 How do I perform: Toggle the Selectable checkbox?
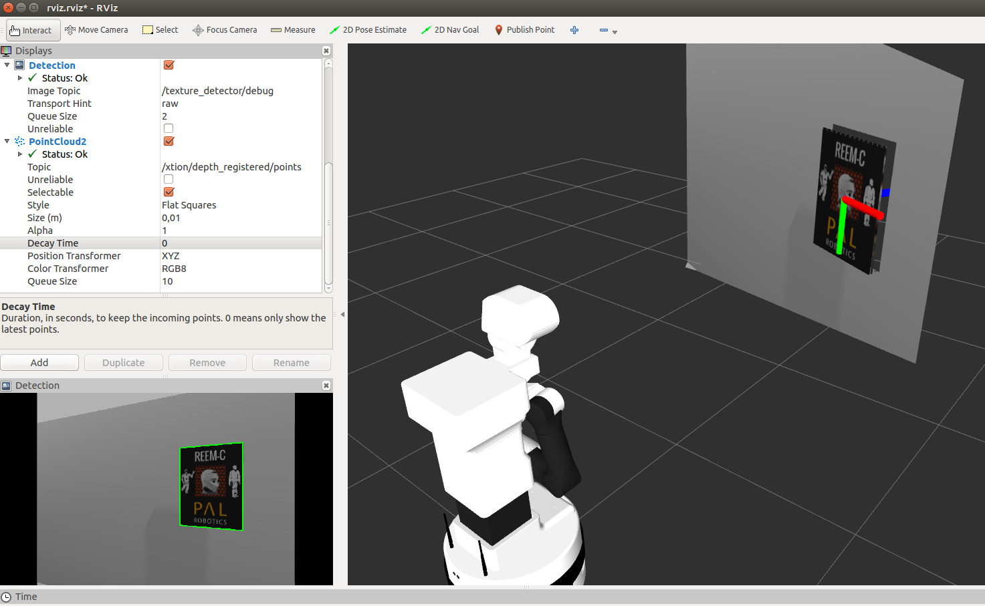[169, 192]
